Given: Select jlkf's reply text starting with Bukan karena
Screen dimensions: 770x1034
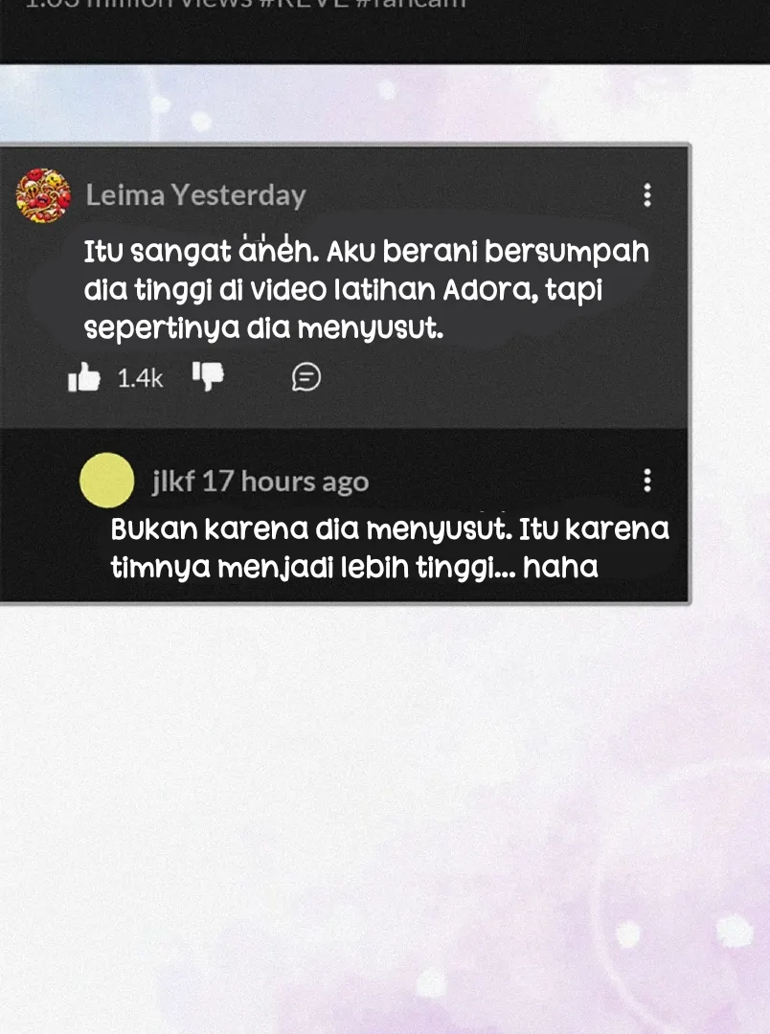Looking at the screenshot, I should pos(390,548).
